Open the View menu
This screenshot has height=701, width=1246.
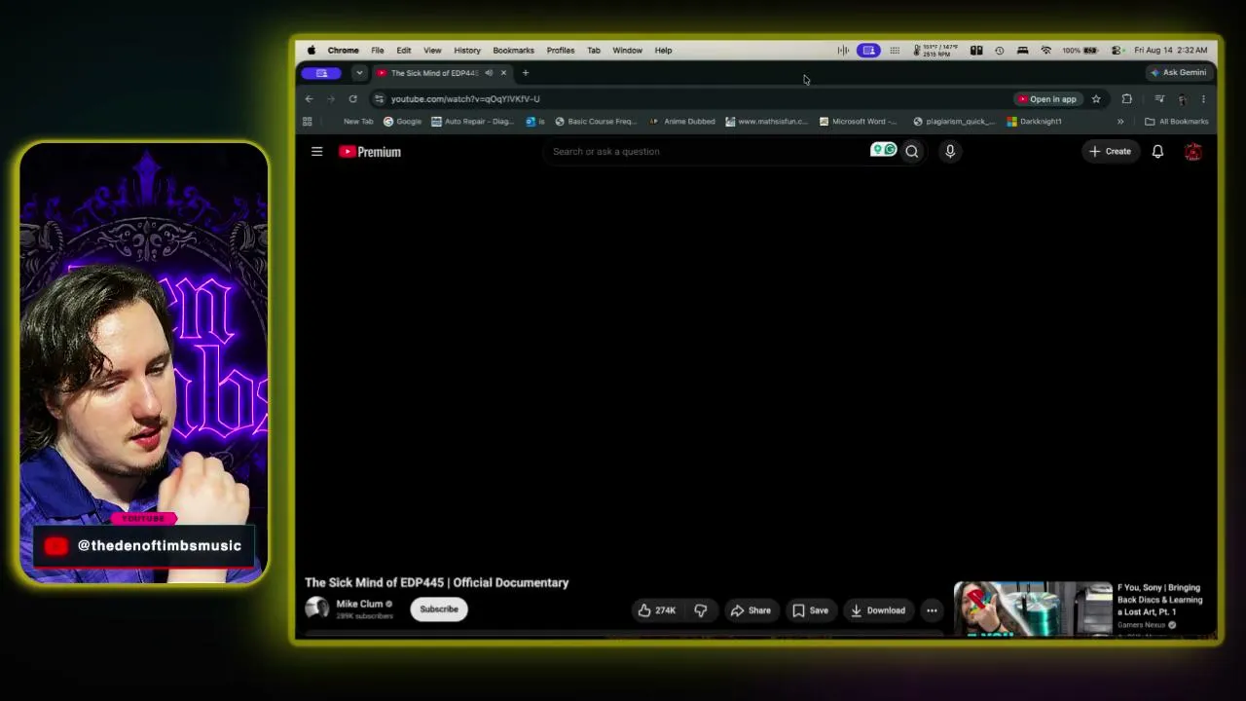432,51
